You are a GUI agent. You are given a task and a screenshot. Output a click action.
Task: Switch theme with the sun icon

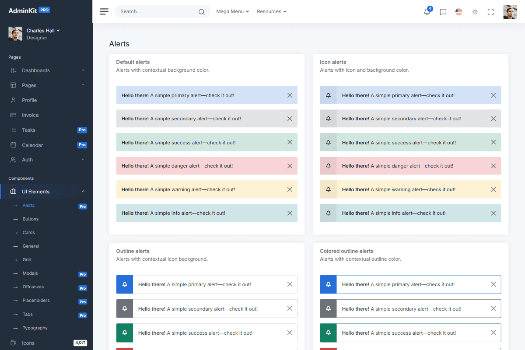[475, 12]
